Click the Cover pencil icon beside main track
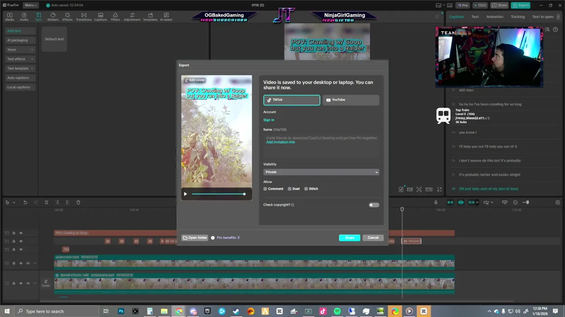Viewport: 565px width, 317px height. click(x=46, y=283)
